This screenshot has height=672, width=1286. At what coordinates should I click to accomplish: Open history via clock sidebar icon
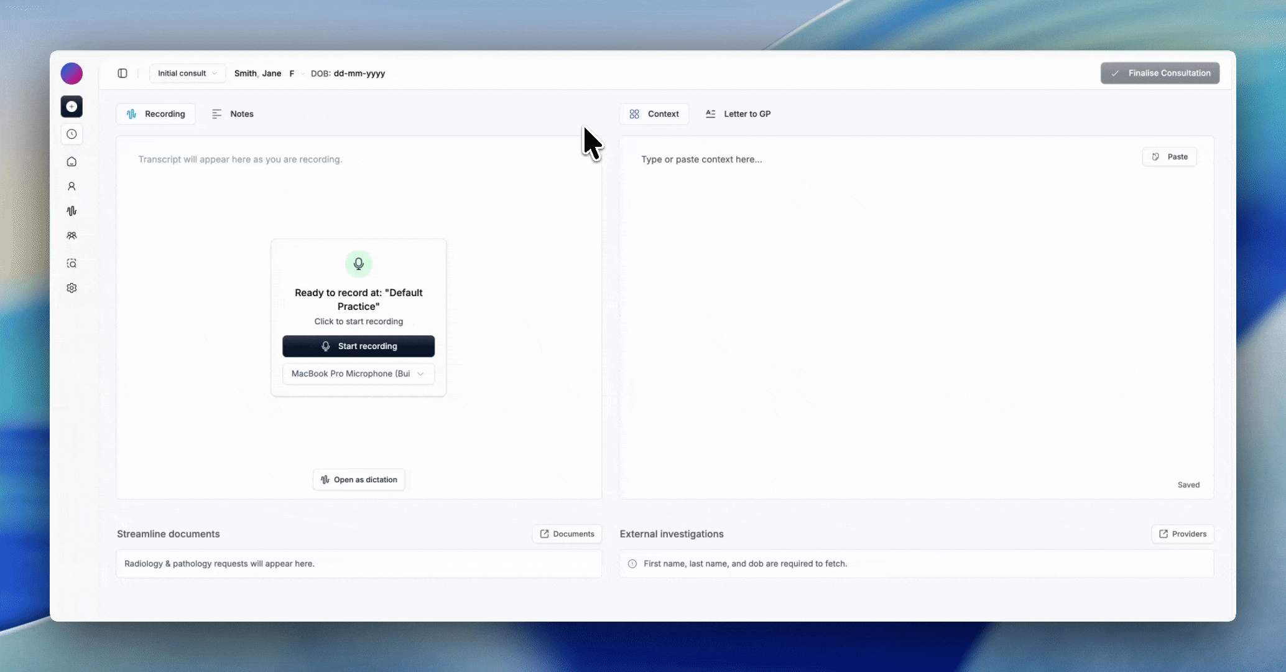(72, 134)
